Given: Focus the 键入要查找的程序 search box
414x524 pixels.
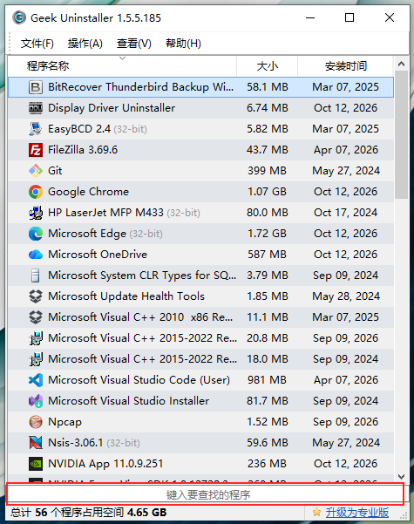Looking at the screenshot, I should click(x=205, y=494).
